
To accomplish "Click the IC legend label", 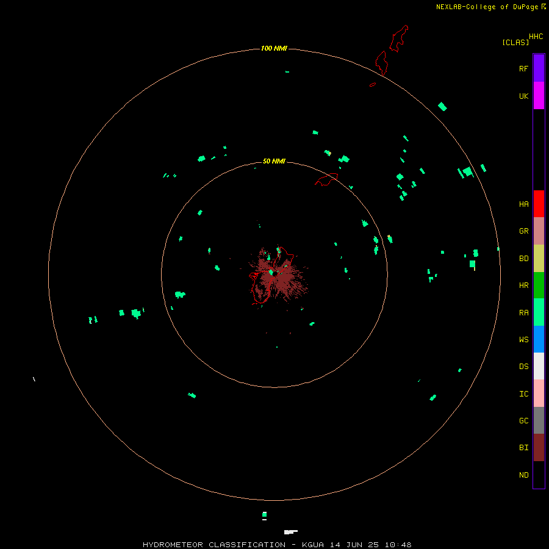I will (x=523, y=394).
